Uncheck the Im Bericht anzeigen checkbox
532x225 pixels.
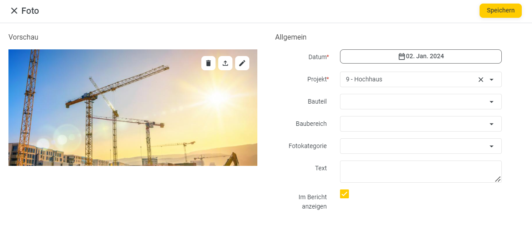click(x=344, y=194)
